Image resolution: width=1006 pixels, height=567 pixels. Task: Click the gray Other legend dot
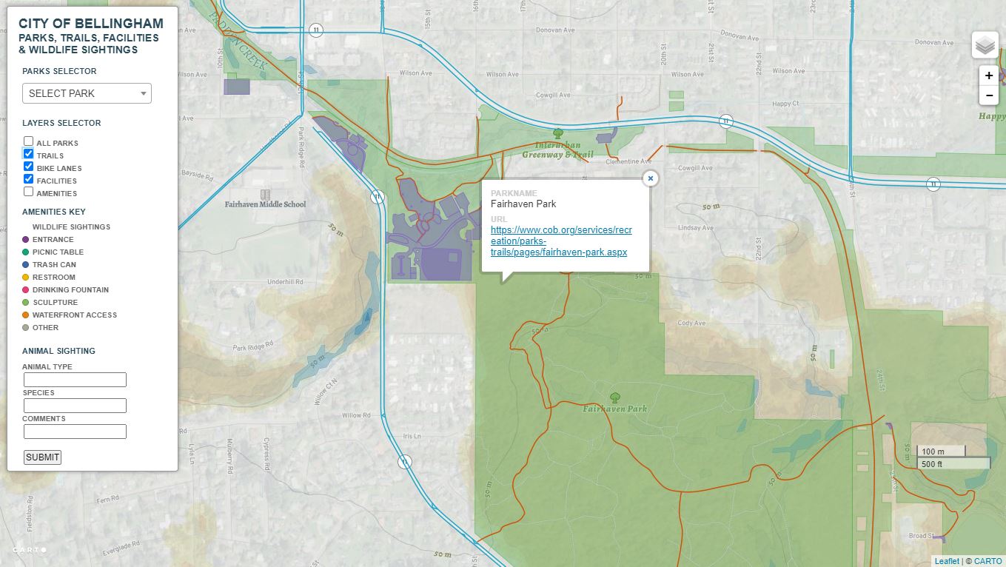click(x=26, y=328)
